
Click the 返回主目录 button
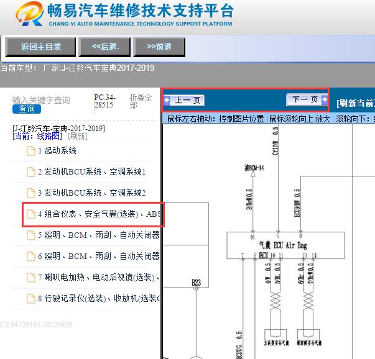coord(40,47)
